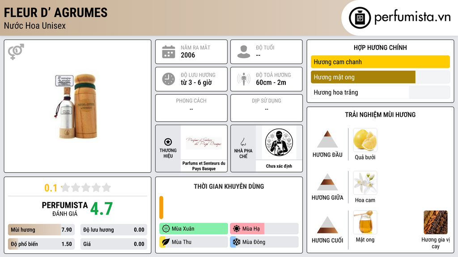Click the Hương cuối pyramid icon
Image resolution: width=458 pixels, height=257 pixels.
[x=327, y=225]
